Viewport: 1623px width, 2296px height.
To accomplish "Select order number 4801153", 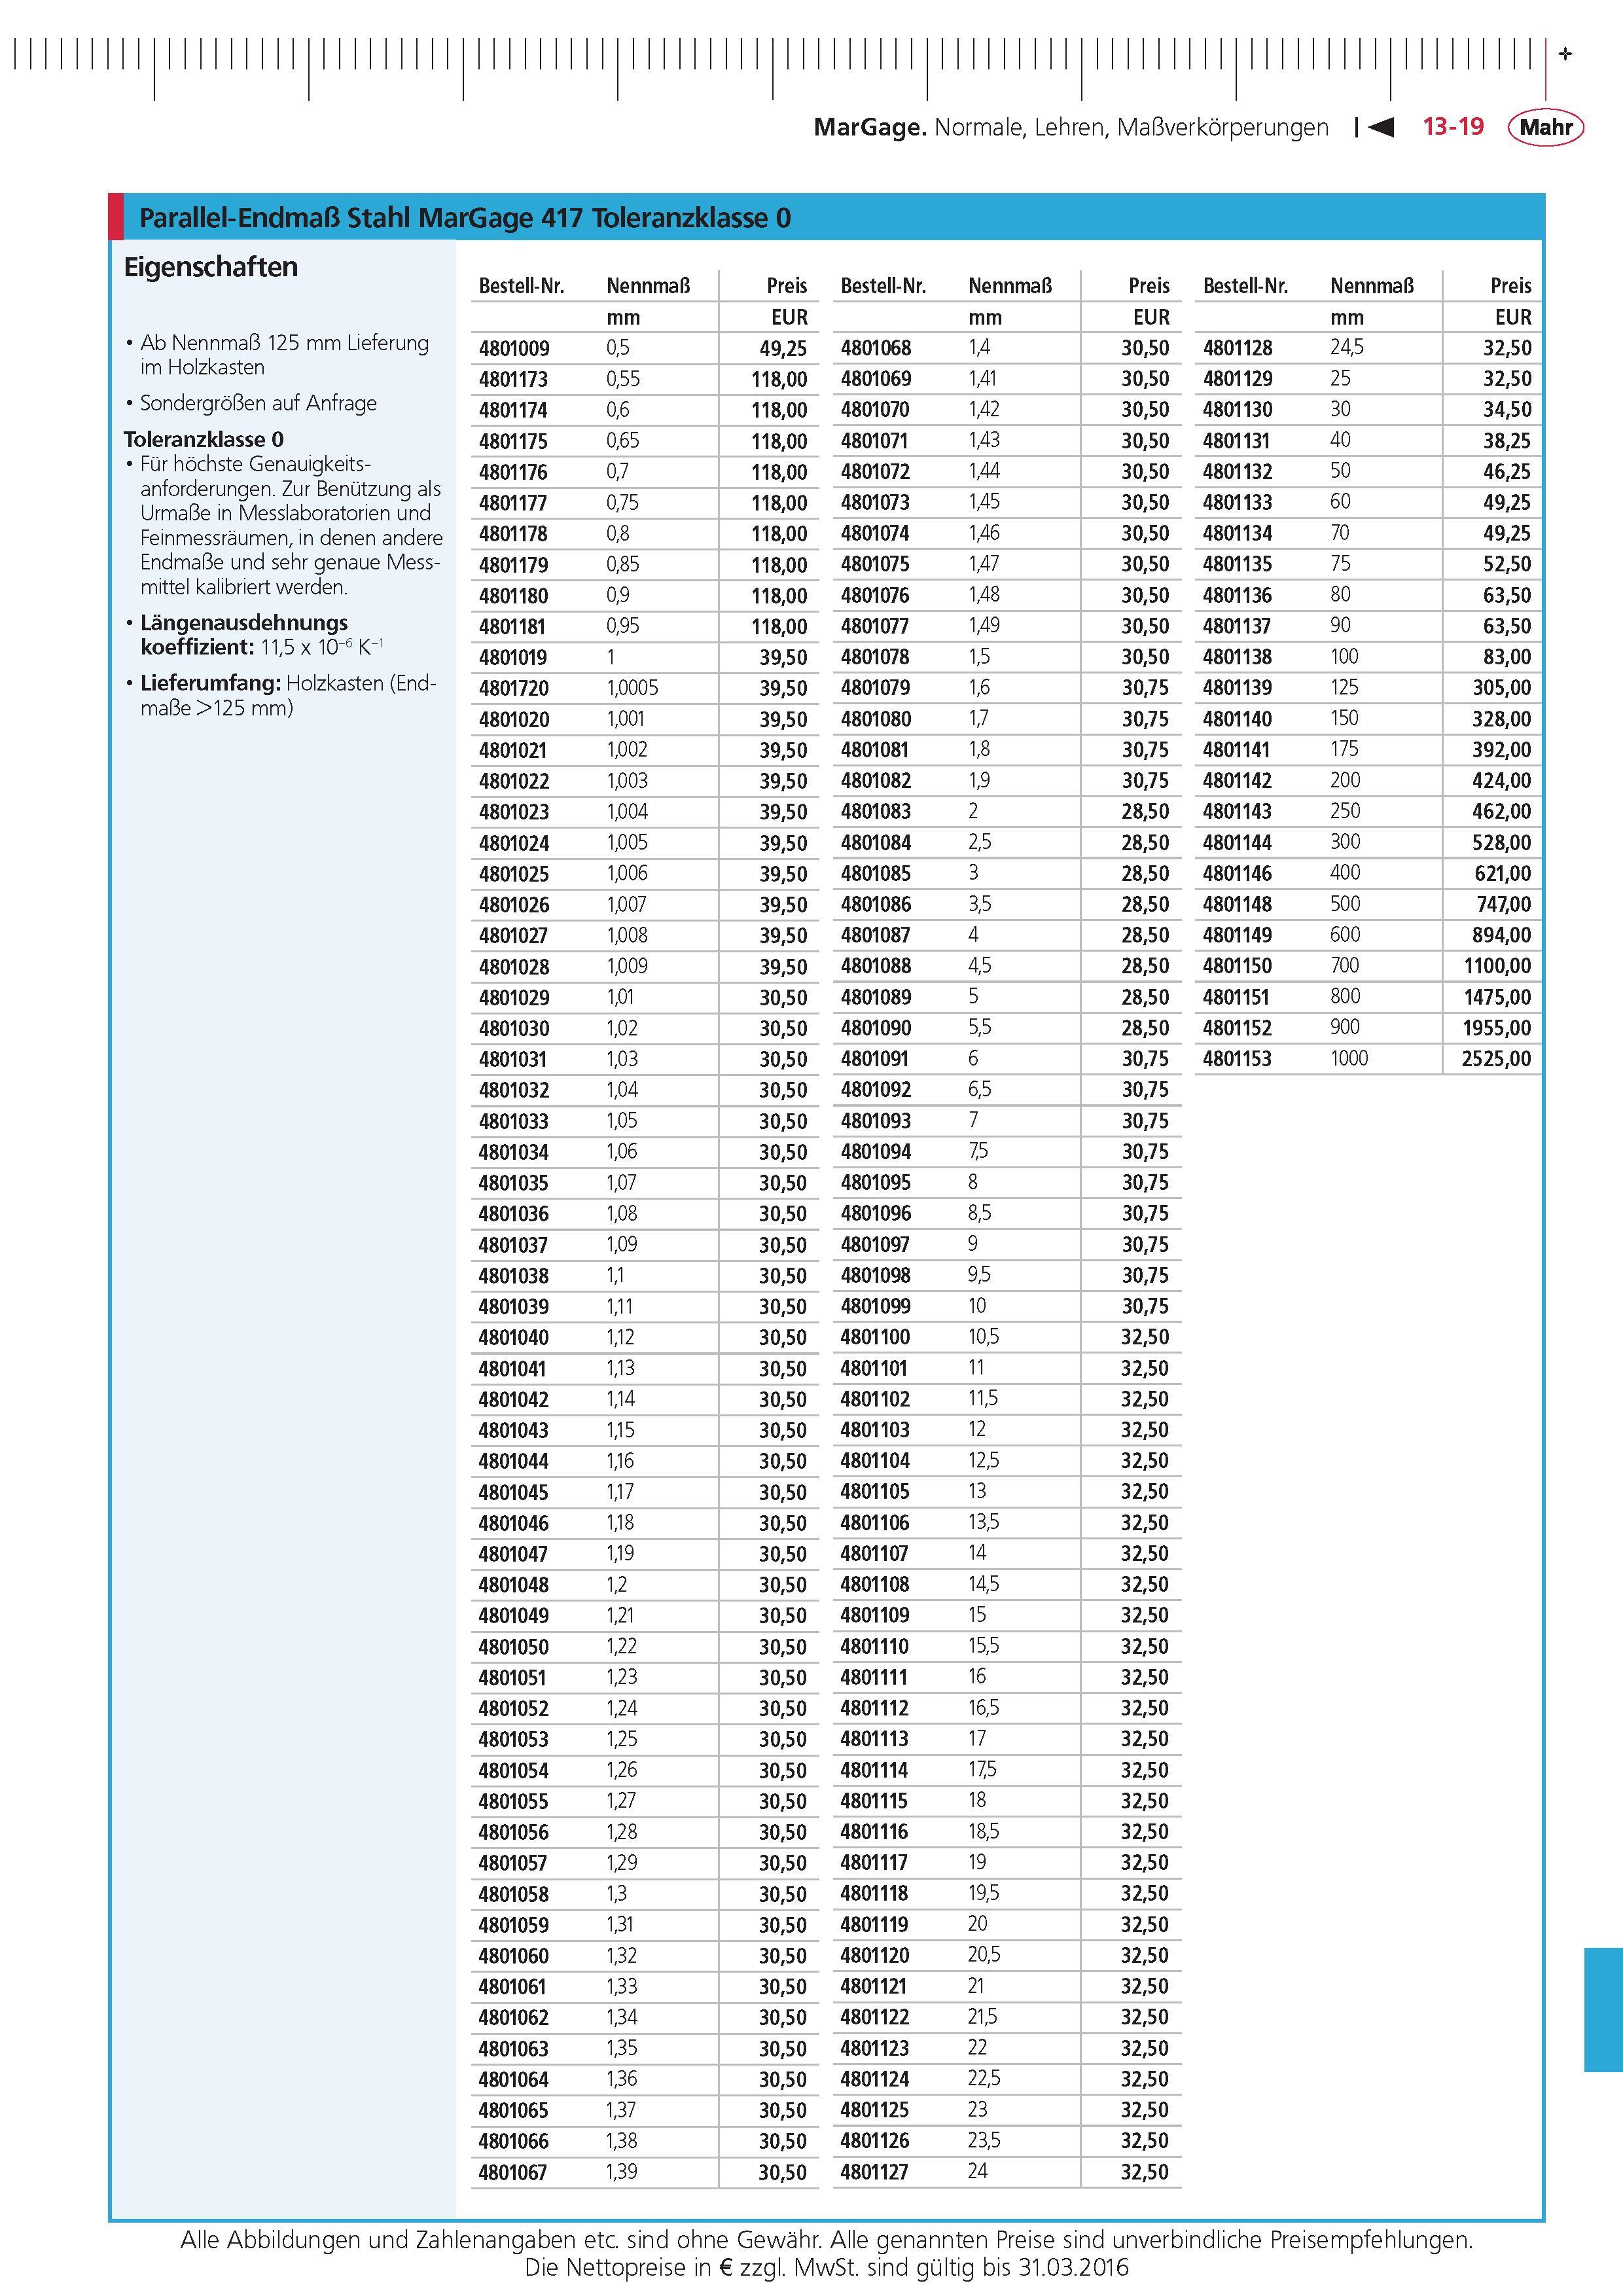I will tap(1238, 1059).
